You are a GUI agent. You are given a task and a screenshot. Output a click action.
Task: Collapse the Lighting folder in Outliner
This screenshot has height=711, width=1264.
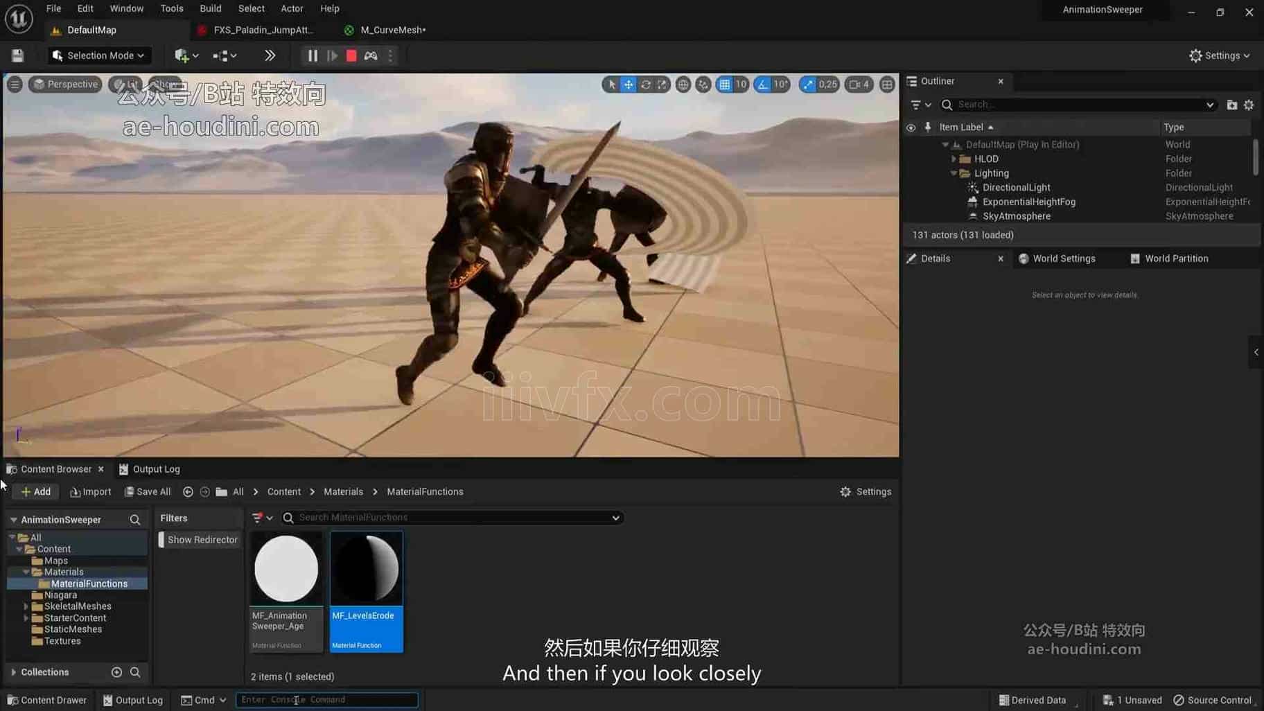954,173
